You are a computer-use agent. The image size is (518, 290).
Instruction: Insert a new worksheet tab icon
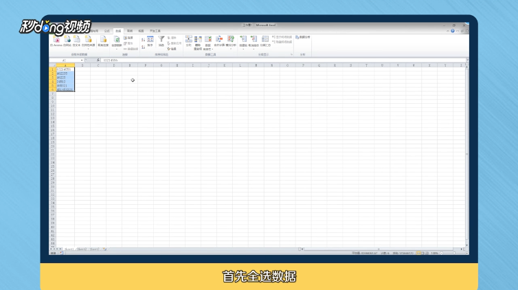coord(104,249)
